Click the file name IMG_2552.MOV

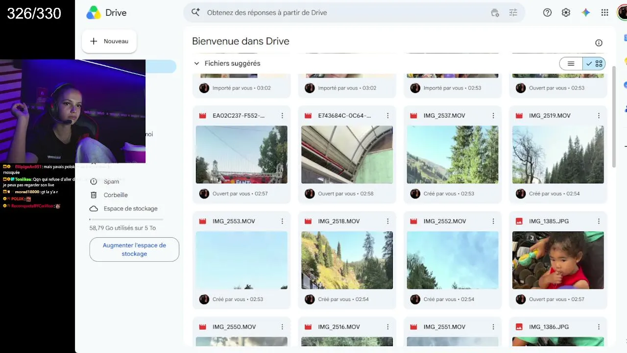[x=445, y=221]
